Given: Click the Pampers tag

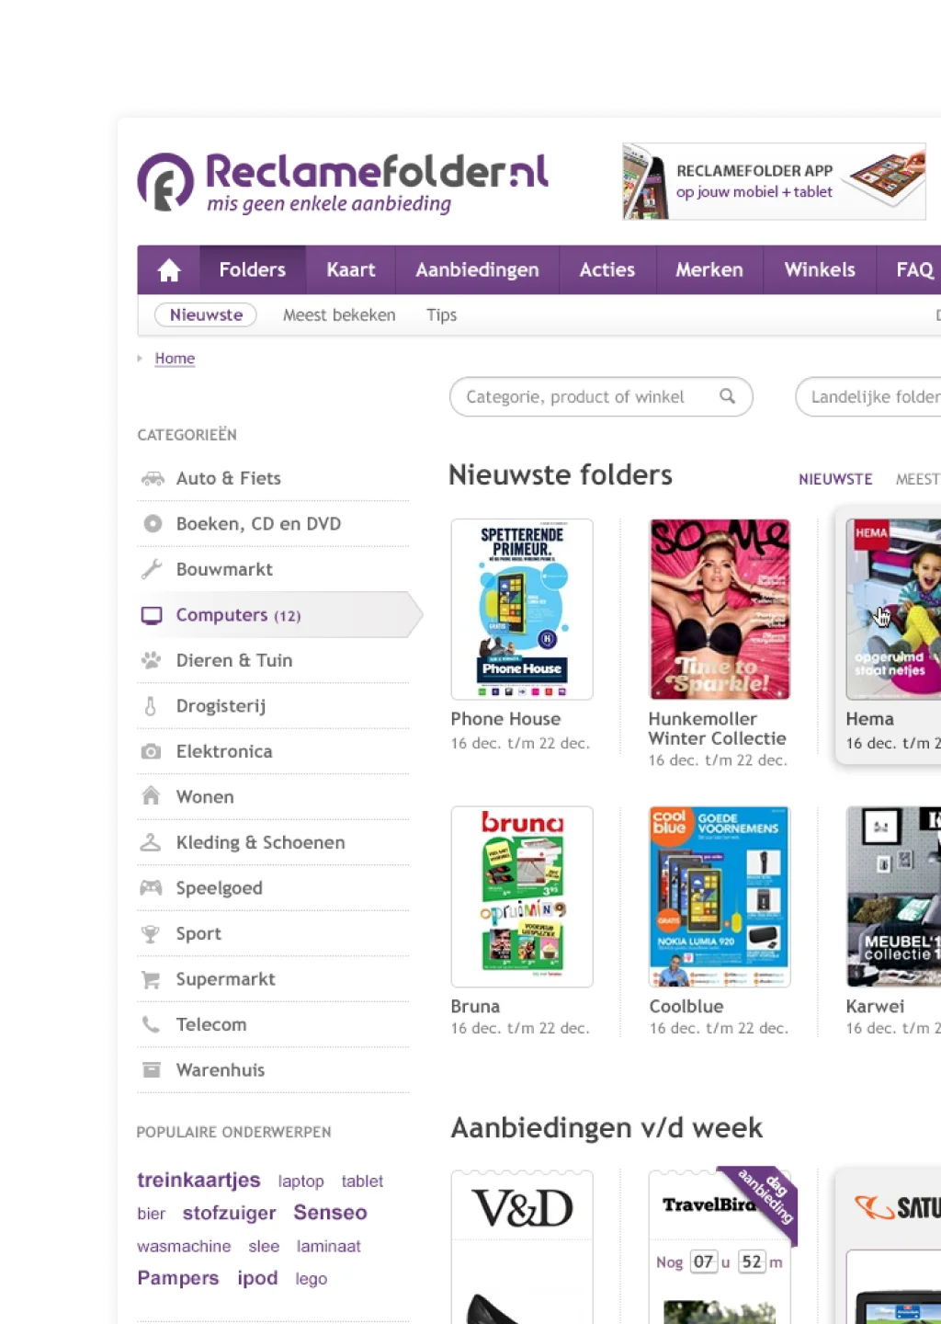Looking at the screenshot, I should (178, 1279).
